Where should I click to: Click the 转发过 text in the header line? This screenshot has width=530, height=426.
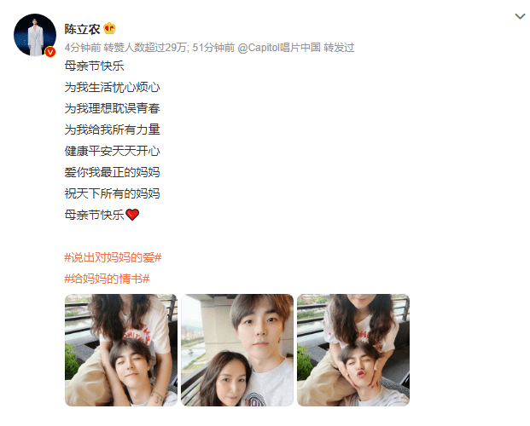tap(339, 48)
